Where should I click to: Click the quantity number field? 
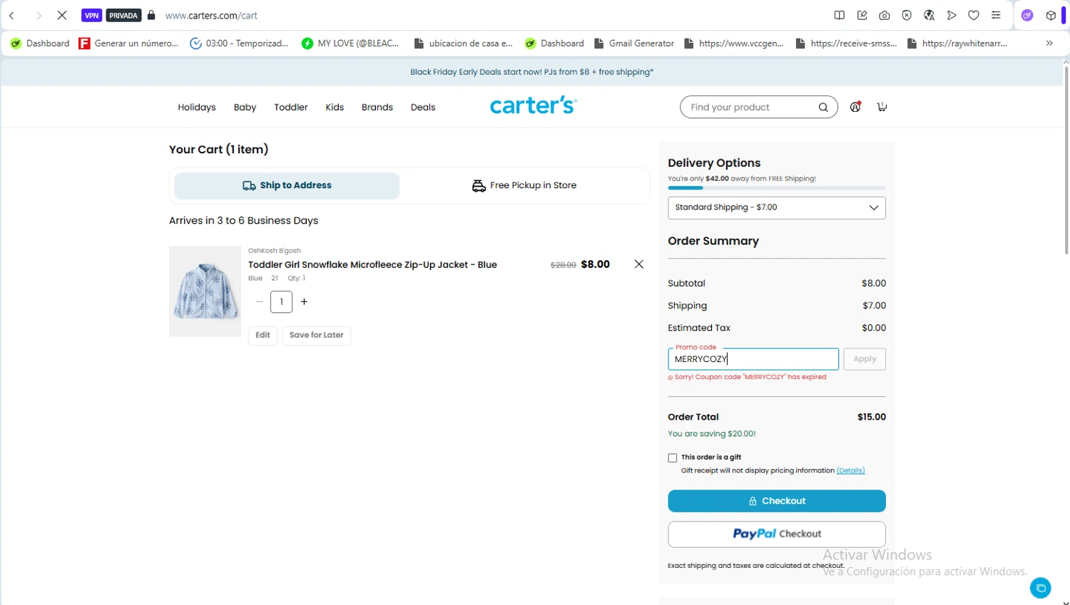(x=282, y=301)
